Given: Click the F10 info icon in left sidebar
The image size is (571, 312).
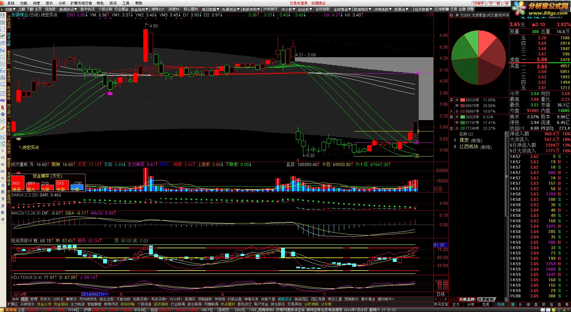Looking at the screenshot, I should (3, 50).
